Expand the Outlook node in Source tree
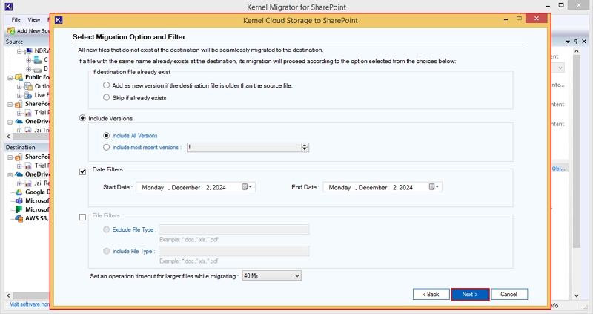This screenshot has width=593, height=314. [19, 86]
